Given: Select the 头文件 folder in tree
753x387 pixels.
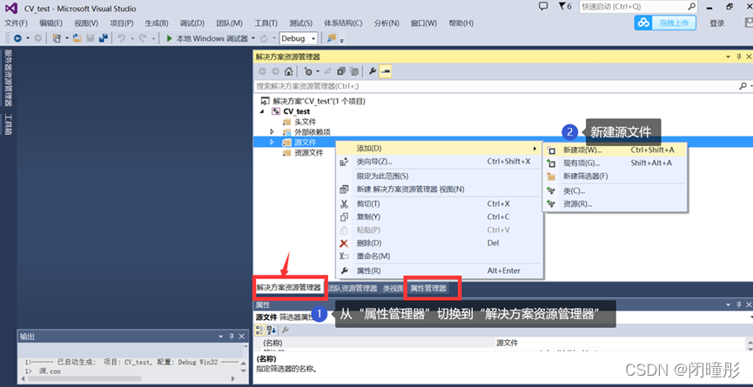Looking at the screenshot, I should pos(305,122).
